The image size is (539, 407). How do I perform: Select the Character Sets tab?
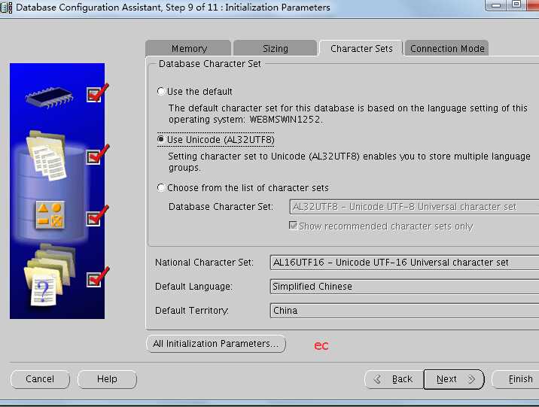[x=361, y=48]
